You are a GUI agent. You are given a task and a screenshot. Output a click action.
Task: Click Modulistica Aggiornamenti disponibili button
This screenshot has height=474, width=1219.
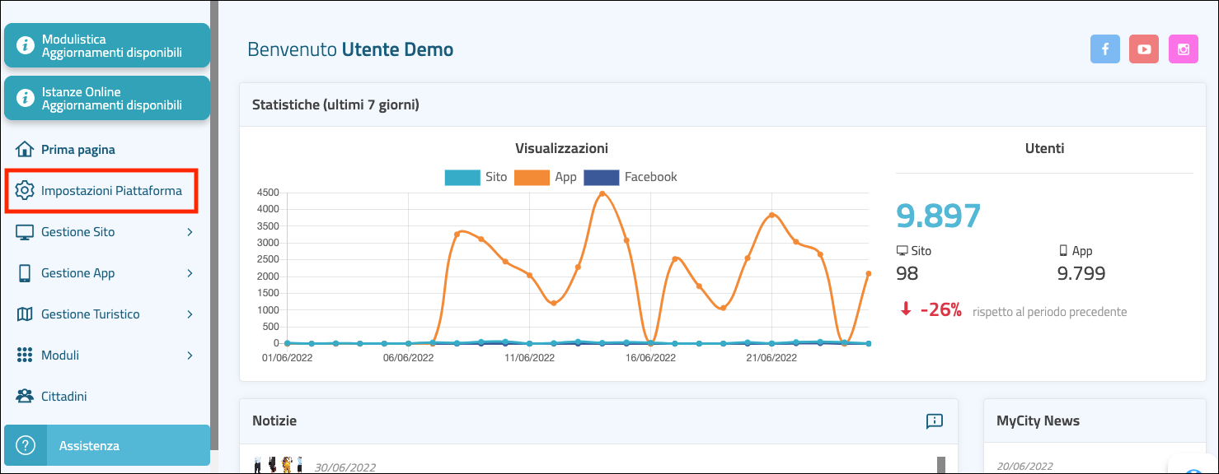click(107, 45)
